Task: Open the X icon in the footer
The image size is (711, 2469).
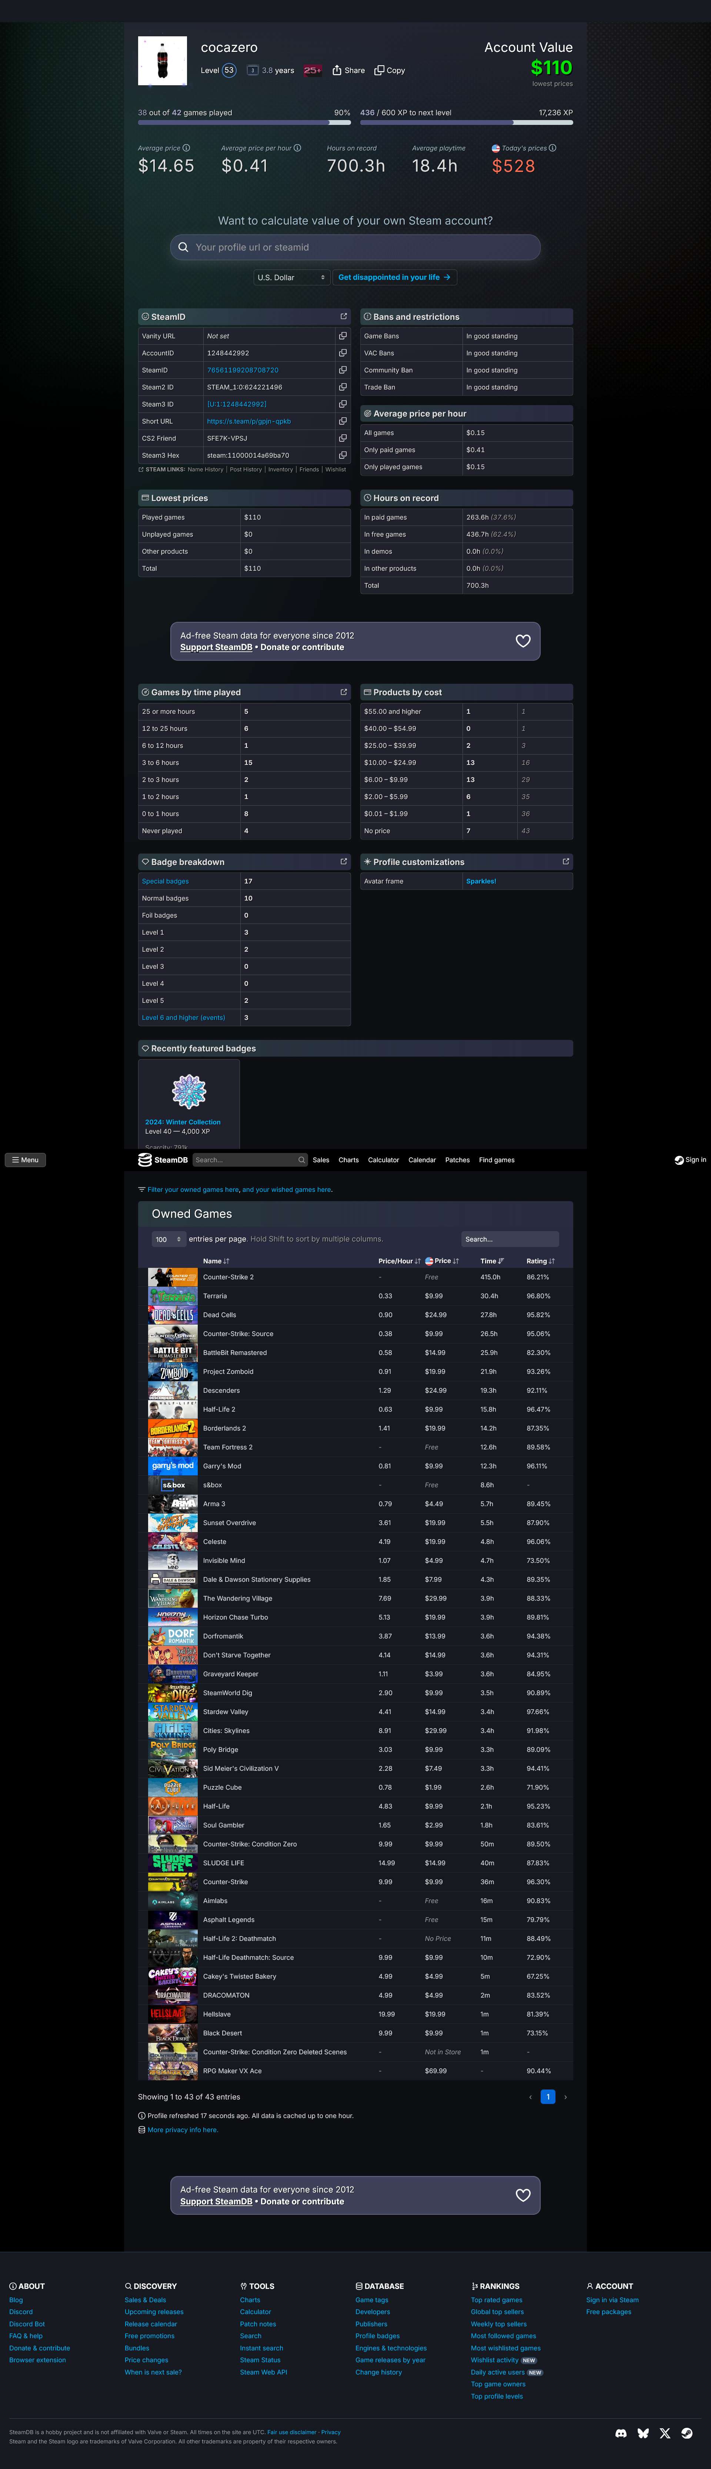Action: (665, 2433)
